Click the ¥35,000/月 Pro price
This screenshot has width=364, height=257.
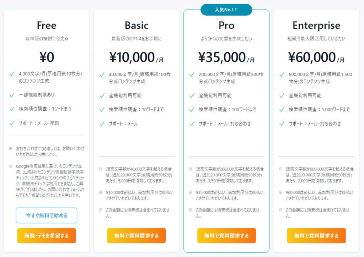point(226,57)
